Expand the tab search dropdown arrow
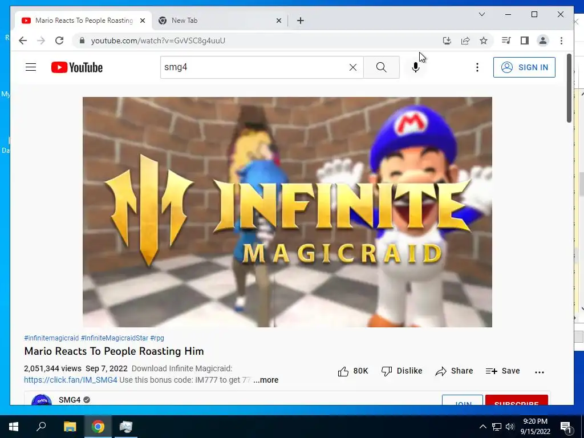The image size is (584, 438). (481, 14)
